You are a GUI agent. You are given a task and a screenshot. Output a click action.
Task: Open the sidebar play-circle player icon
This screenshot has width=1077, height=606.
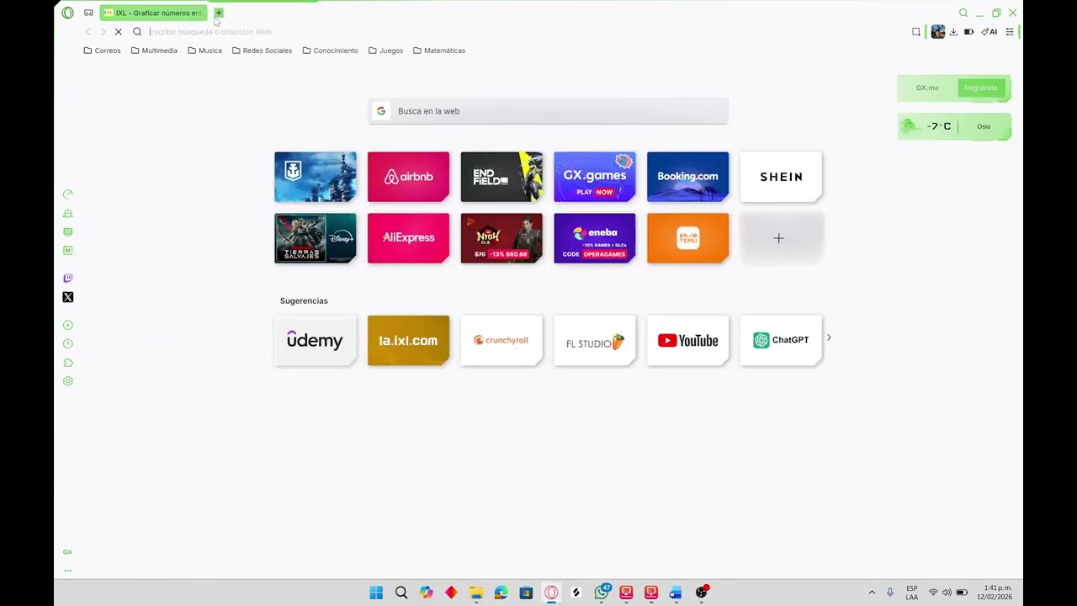pyautogui.click(x=68, y=325)
